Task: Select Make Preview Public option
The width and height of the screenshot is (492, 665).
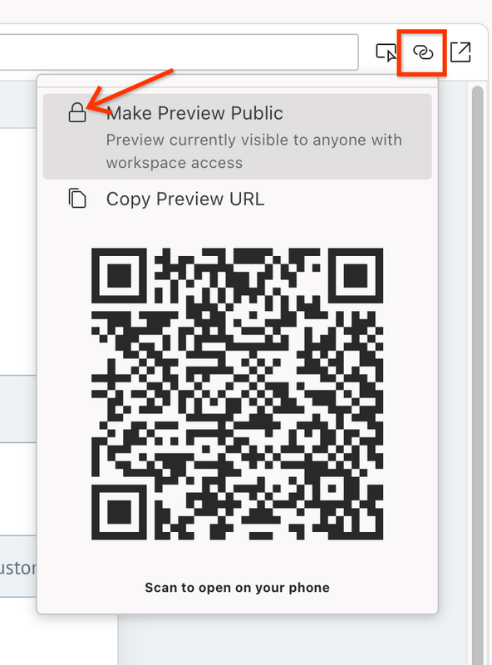Action: [238, 136]
